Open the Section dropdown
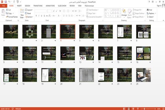This screenshot has width=165, height=110. pyautogui.click(x=29, y=17)
